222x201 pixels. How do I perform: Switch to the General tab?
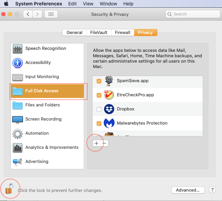74,32
